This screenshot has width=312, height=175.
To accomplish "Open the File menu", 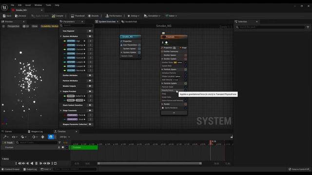I will [x=12, y=5].
